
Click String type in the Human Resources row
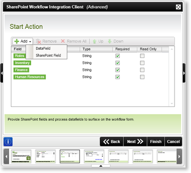tap(87, 77)
